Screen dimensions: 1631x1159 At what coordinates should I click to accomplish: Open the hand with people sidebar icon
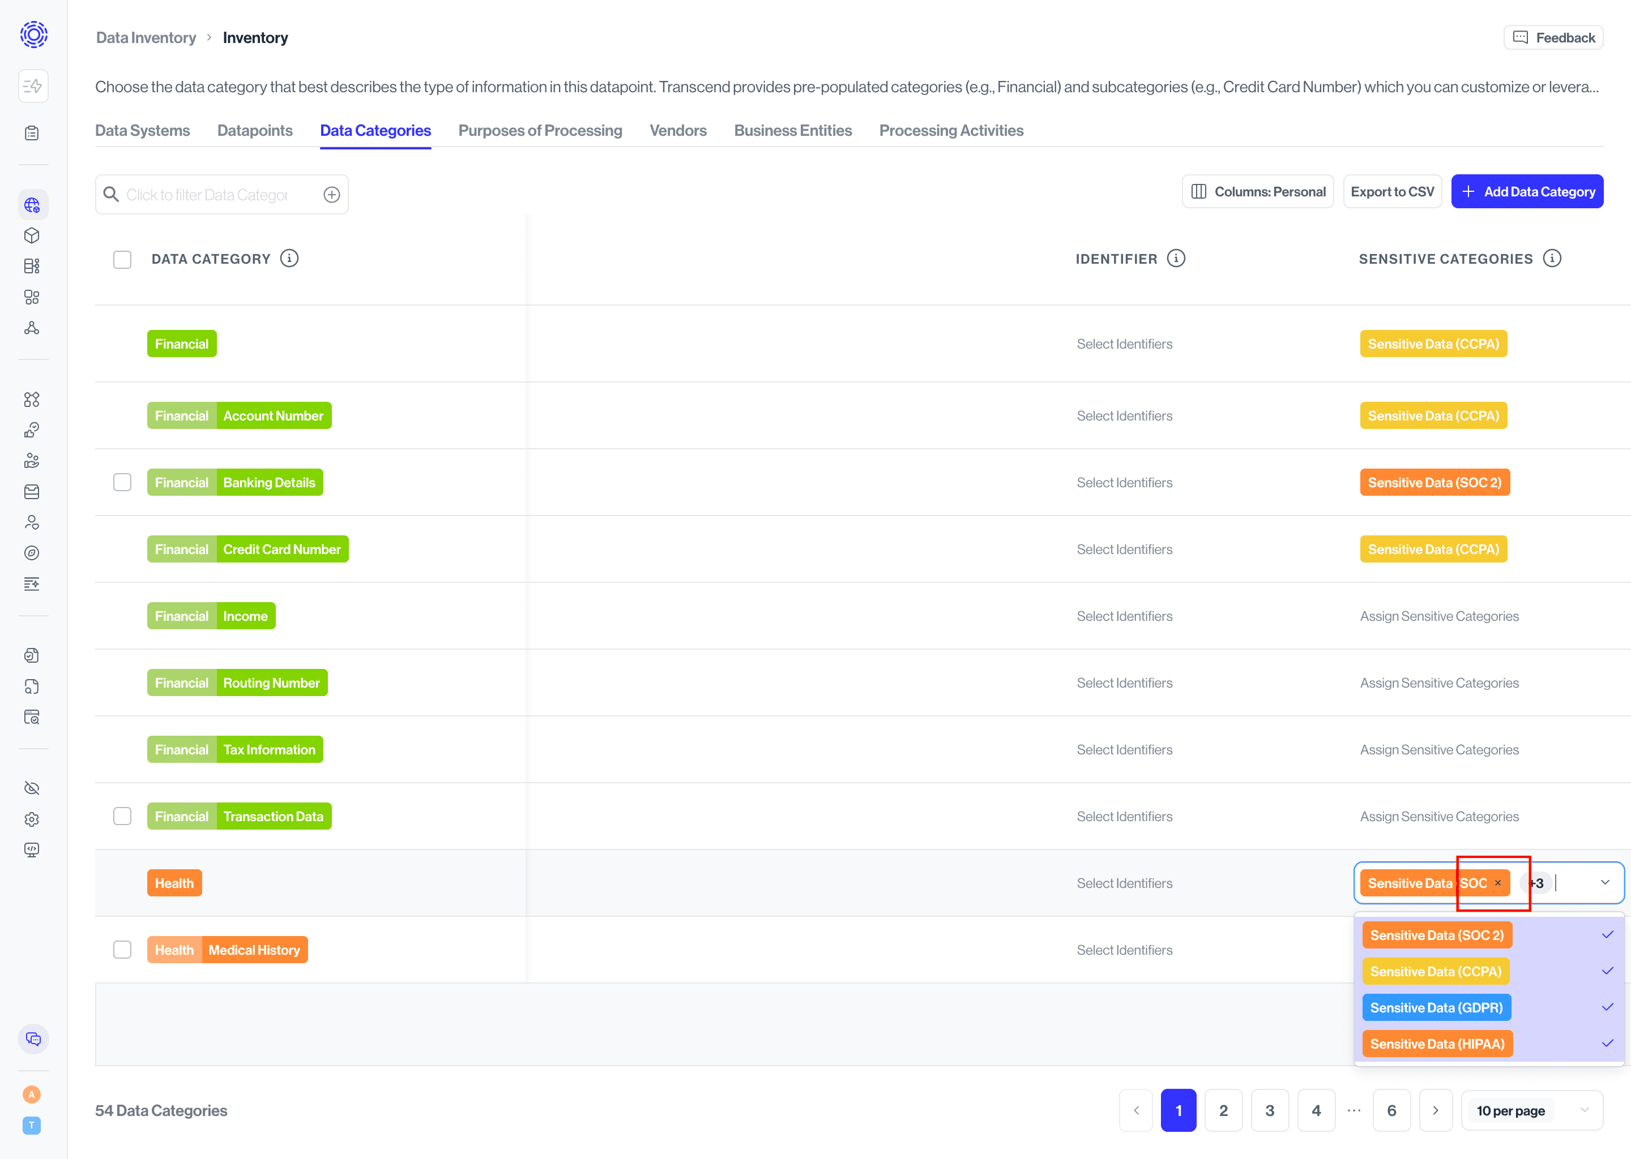[32, 461]
